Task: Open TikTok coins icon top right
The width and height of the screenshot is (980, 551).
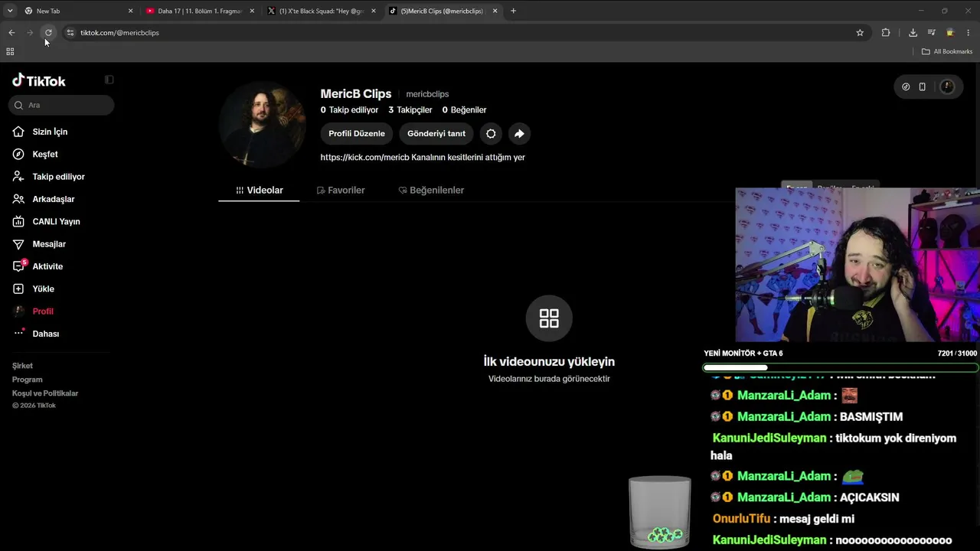Action: [x=906, y=86]
